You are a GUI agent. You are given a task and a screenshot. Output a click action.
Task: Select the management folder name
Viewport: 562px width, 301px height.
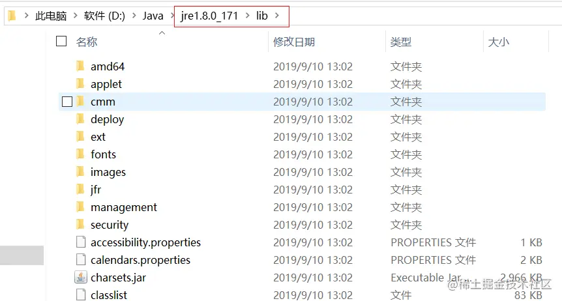point(124,207)
